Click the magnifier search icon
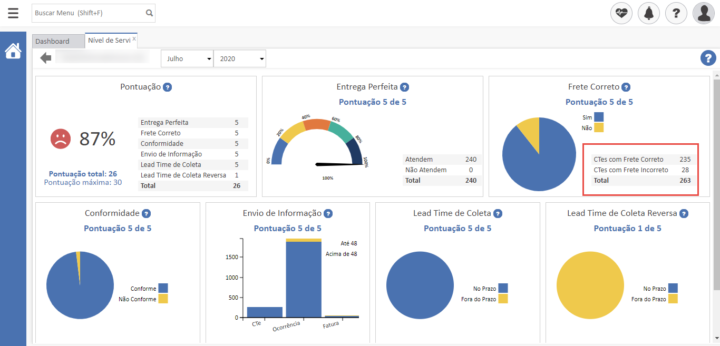The width and height of the screenshot is (720, 346). [149, 13]
